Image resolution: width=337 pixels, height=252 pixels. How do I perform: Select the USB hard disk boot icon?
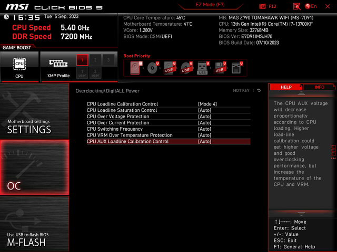click(x=170, y=68)
